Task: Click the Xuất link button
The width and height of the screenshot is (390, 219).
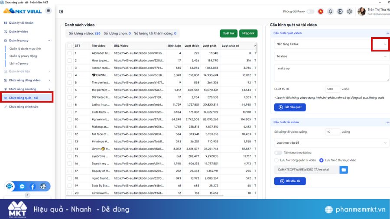Action: tap(228, 33)
